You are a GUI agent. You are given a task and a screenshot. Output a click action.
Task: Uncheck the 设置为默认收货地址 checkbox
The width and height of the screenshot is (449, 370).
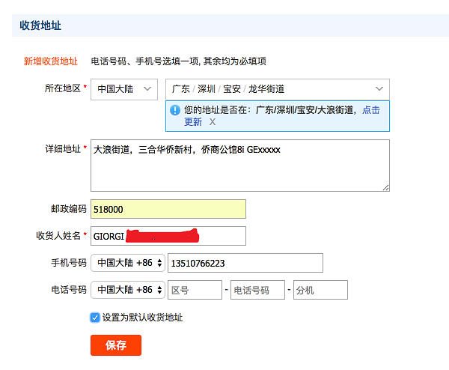95,318
